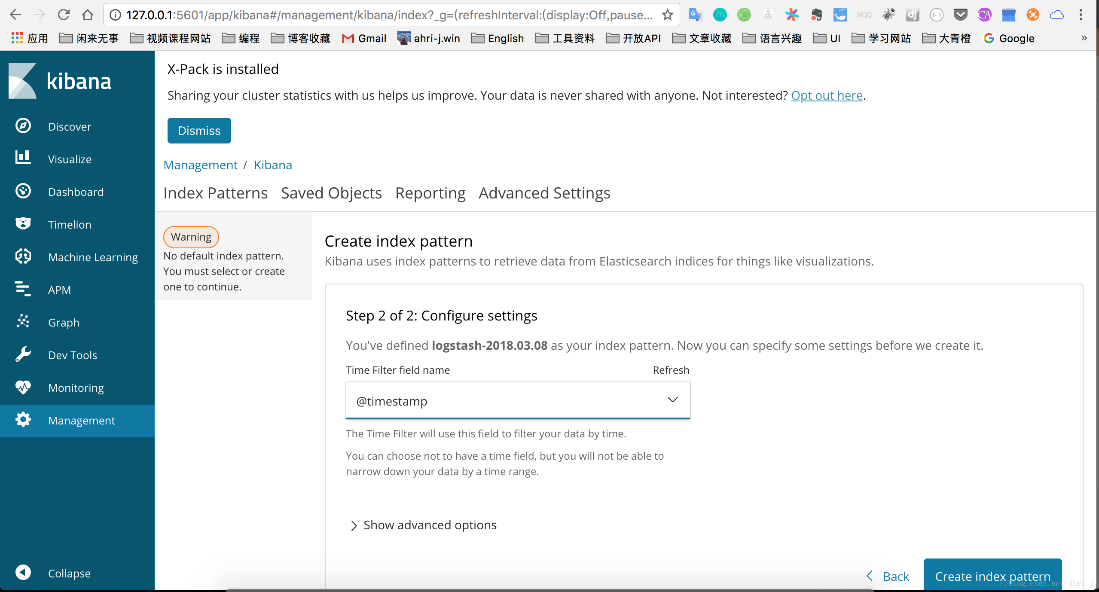Open the UI bookmarks folder
1099x592 pixels.
[827, 38]
